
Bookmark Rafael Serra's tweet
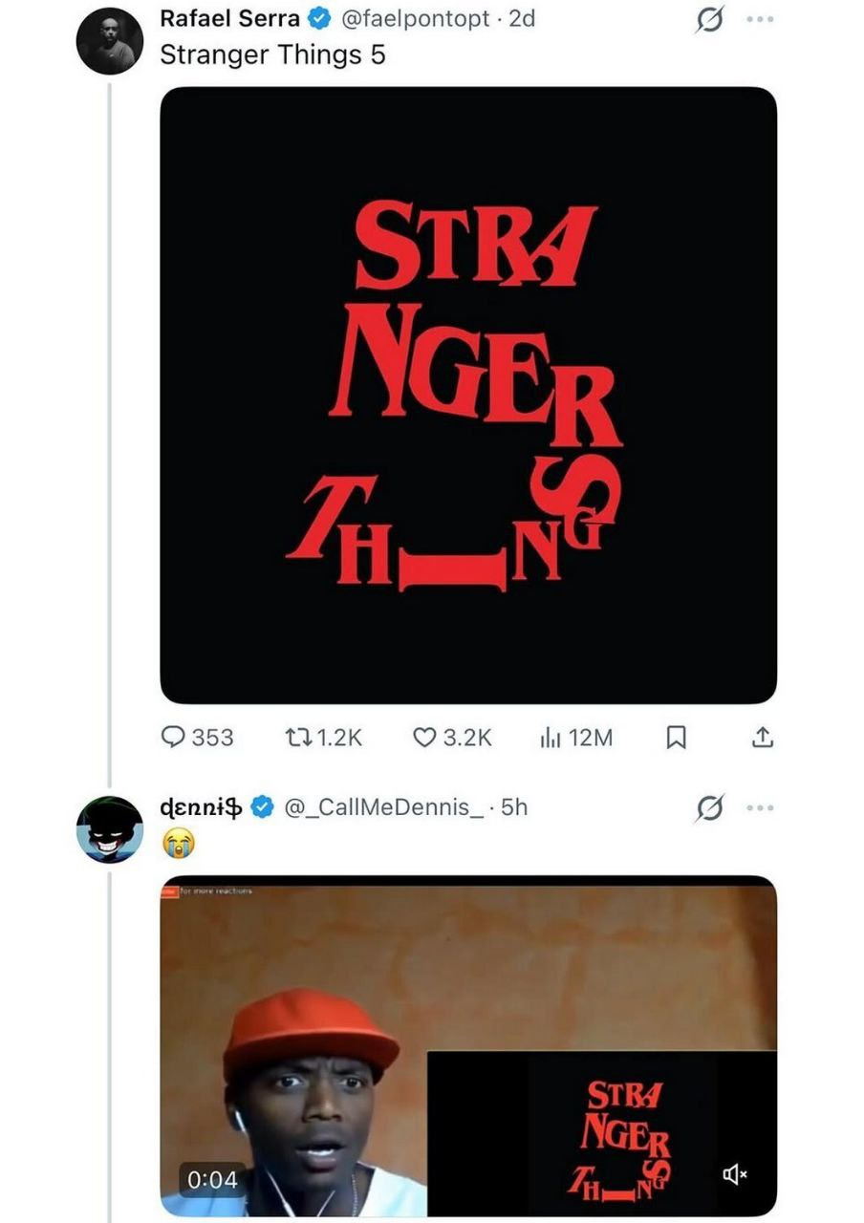[x=676, y=738]
